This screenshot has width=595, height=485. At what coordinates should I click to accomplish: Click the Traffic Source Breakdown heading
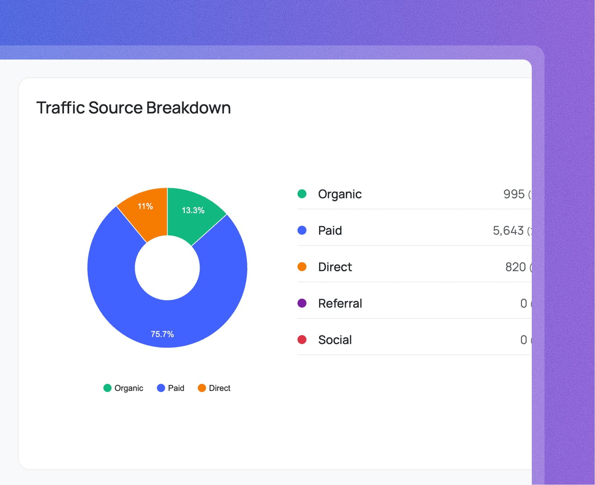click(x=134, y=108)
